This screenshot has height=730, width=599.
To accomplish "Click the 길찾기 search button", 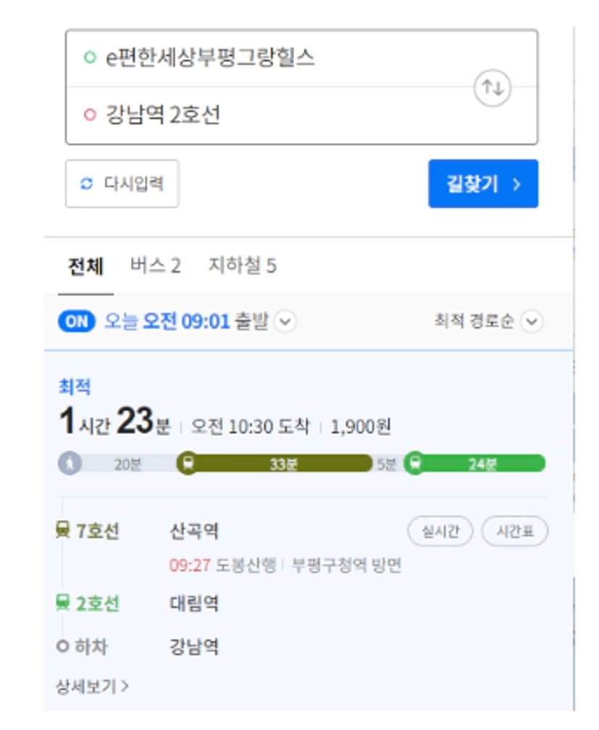I will 483,183.
